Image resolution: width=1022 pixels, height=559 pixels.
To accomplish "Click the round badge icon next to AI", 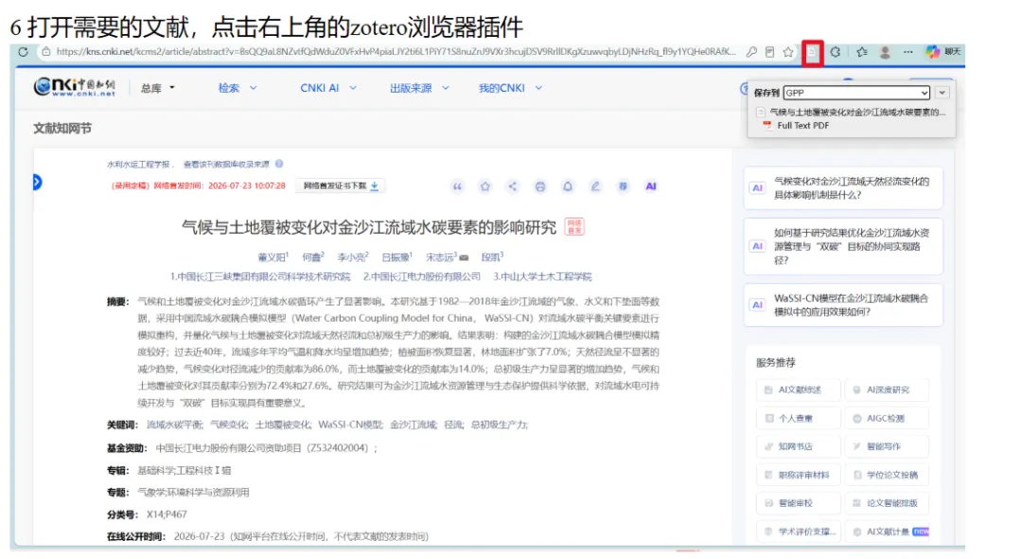I will coord(623,187).
